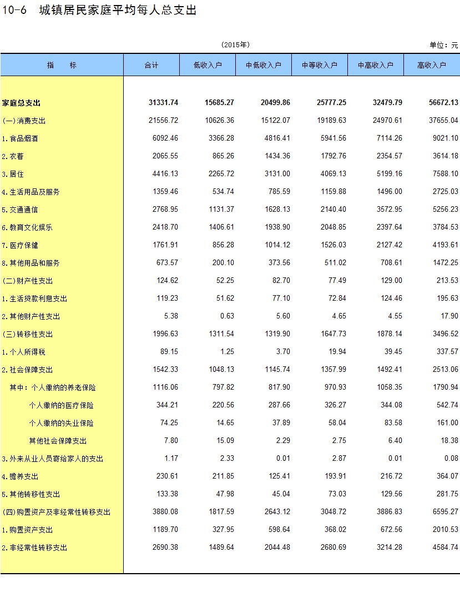
Task: Select the total cell value 31331.74
Action: (163, 103)
